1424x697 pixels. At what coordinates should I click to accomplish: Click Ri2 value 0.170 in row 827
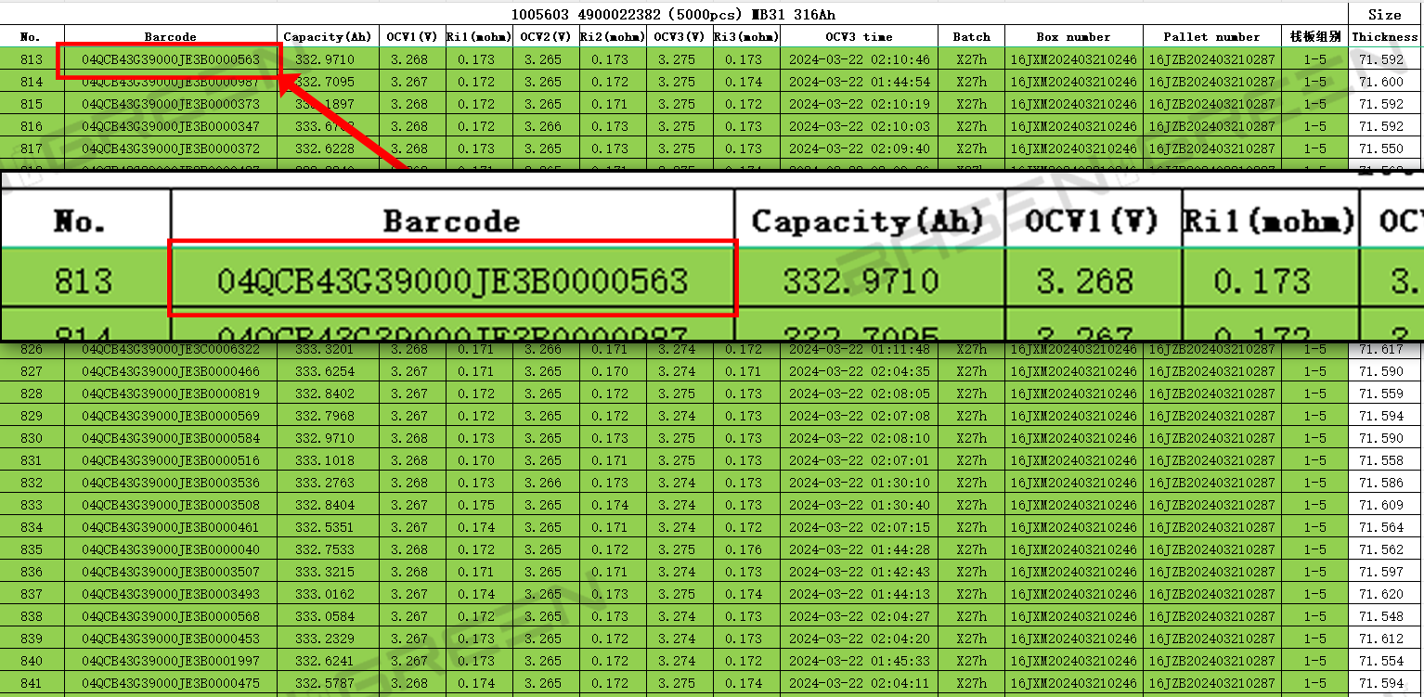[x=611, y=371]
